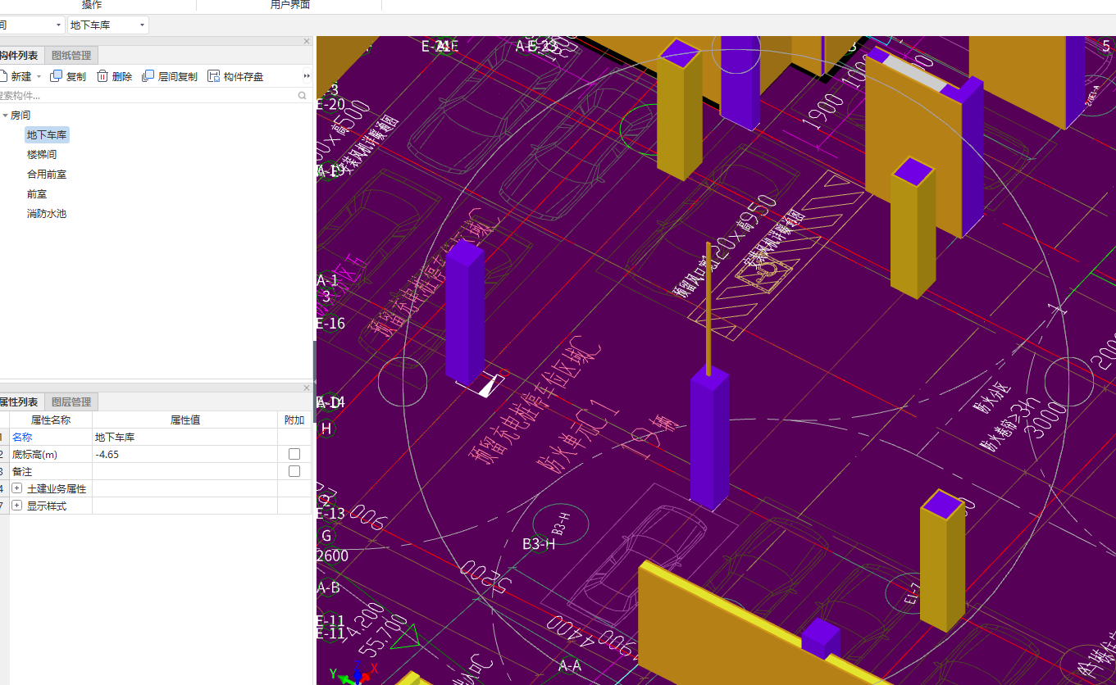This screenshot has width=1116, height=685.
Task: Click the search magnifier in component search
Action: coord(303,96)
